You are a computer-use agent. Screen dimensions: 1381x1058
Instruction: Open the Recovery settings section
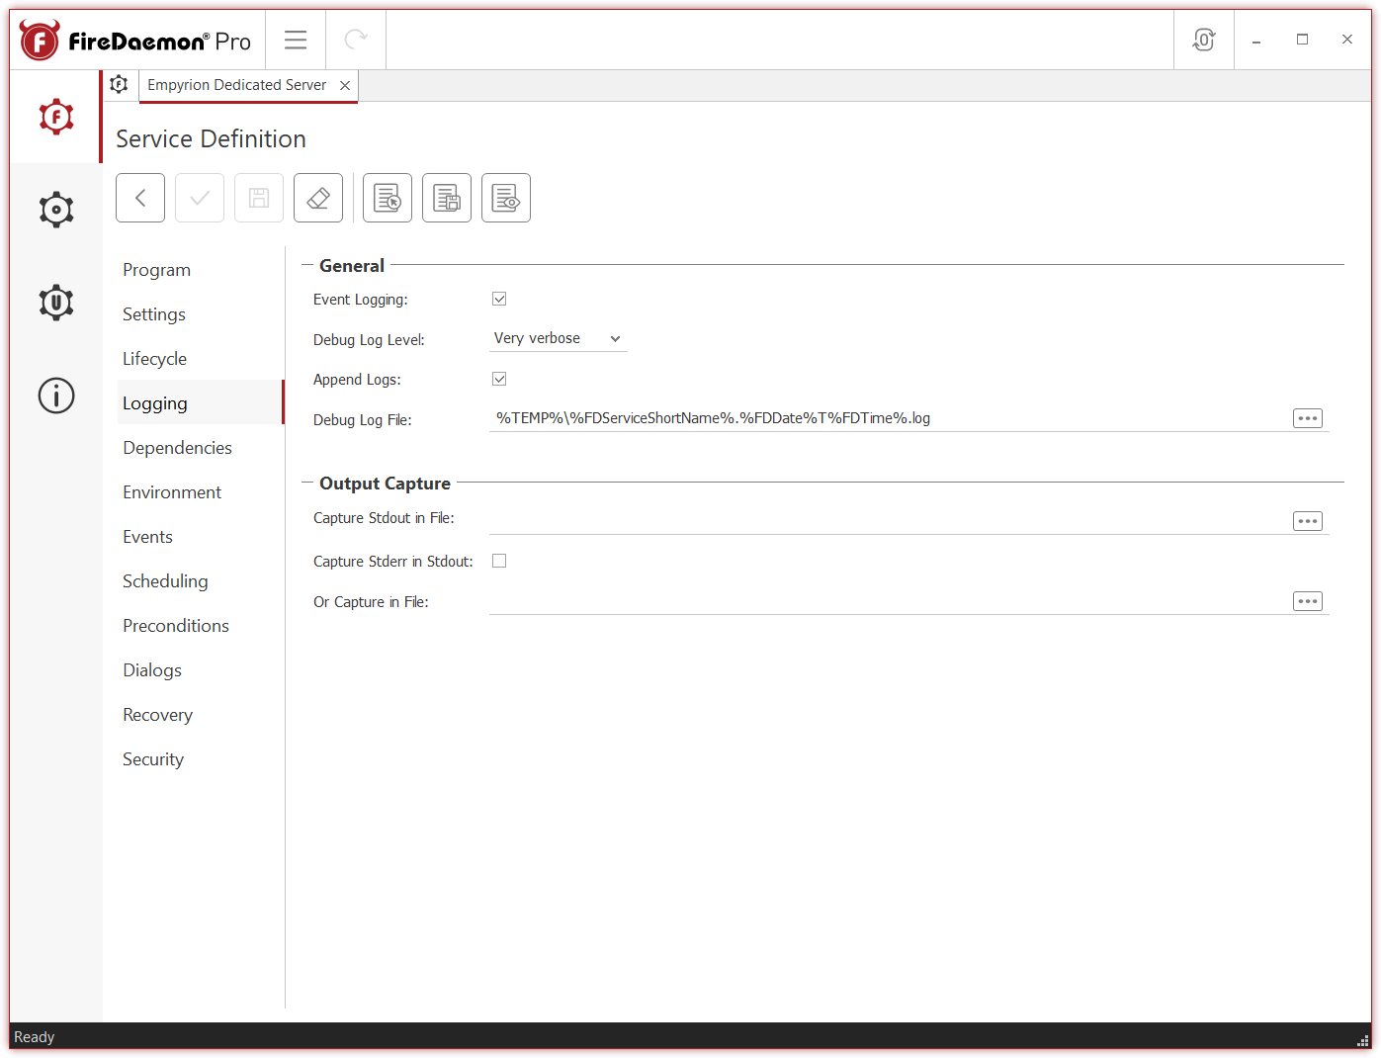click(x=157, y=714)
